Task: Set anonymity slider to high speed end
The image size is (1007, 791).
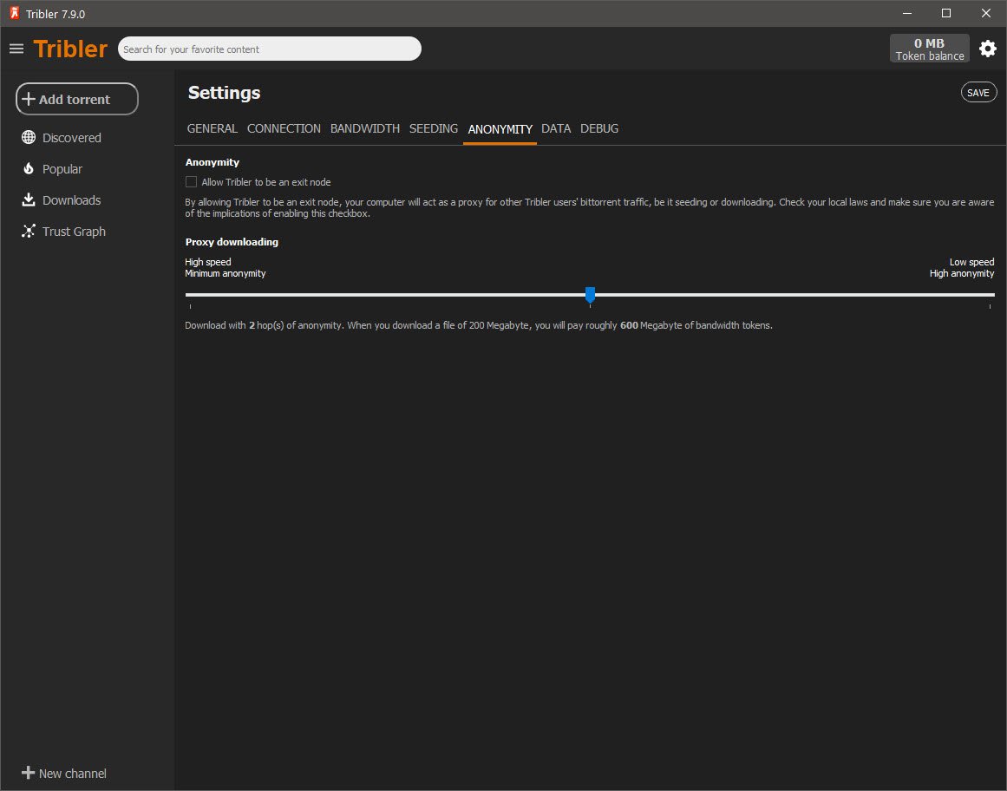Action: [190, 295]
